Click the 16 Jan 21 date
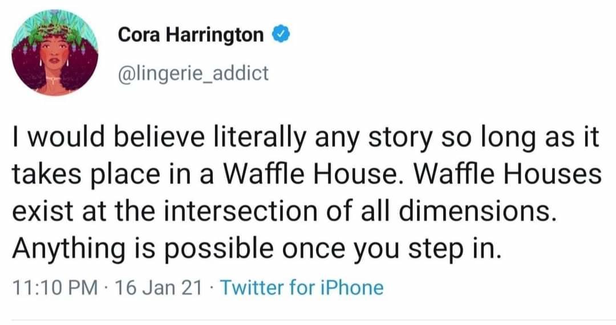Viewport: 616px width, 325px height. tap(159, 287)
